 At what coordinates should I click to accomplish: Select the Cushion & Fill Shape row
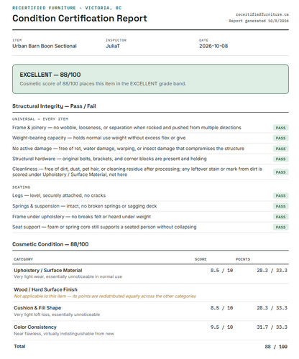[x=150, y=311]
